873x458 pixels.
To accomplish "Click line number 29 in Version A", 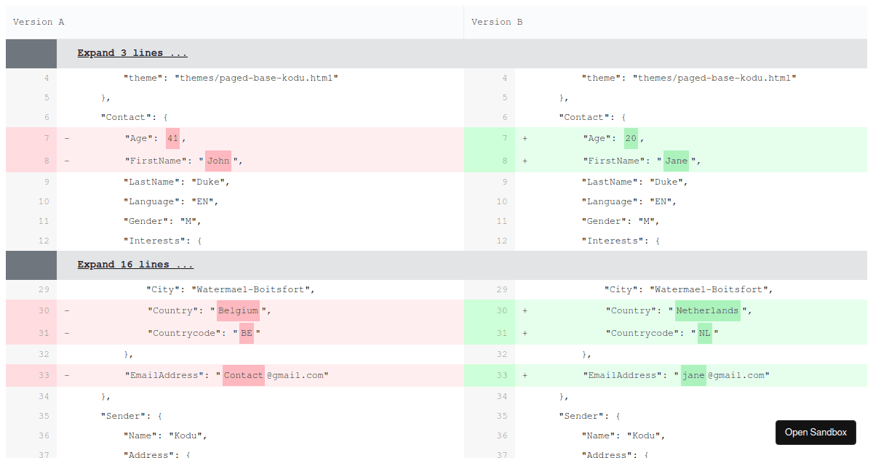I will point(44,289).
